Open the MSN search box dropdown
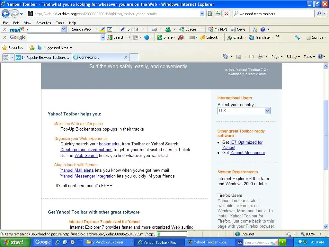The height and width of the screenshot is (247, 329). point(64,29)
